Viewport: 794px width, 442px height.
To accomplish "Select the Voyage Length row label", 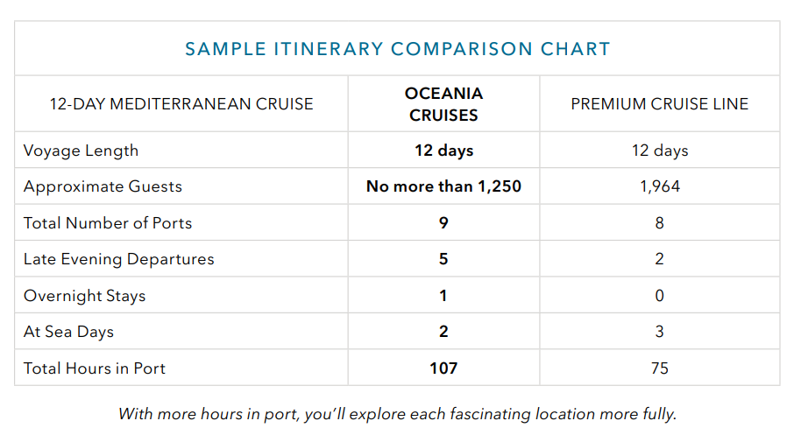I will [81, 151].
